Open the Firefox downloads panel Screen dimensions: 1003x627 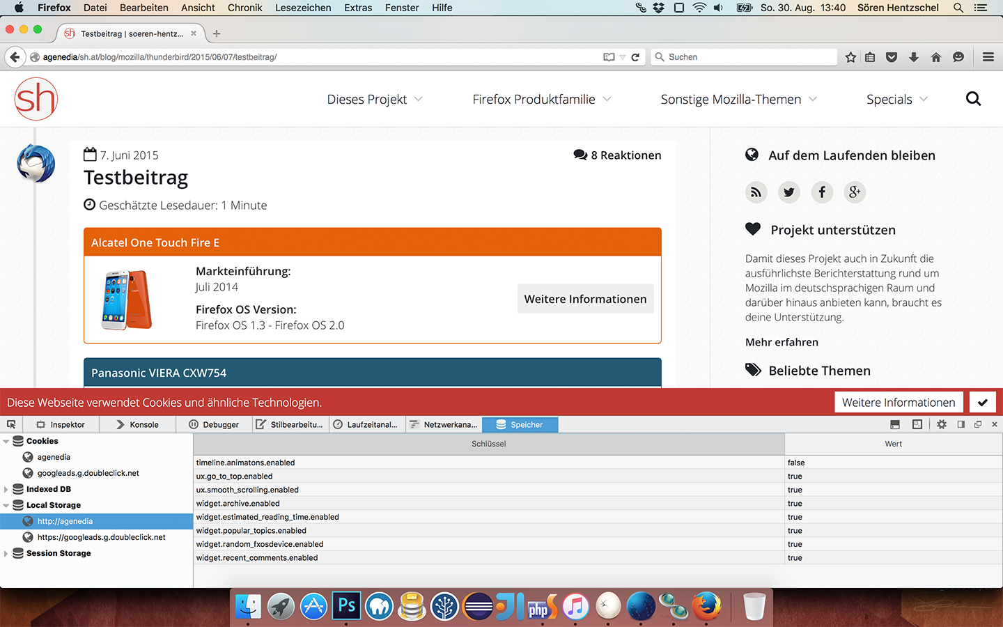tap(914, 57)
